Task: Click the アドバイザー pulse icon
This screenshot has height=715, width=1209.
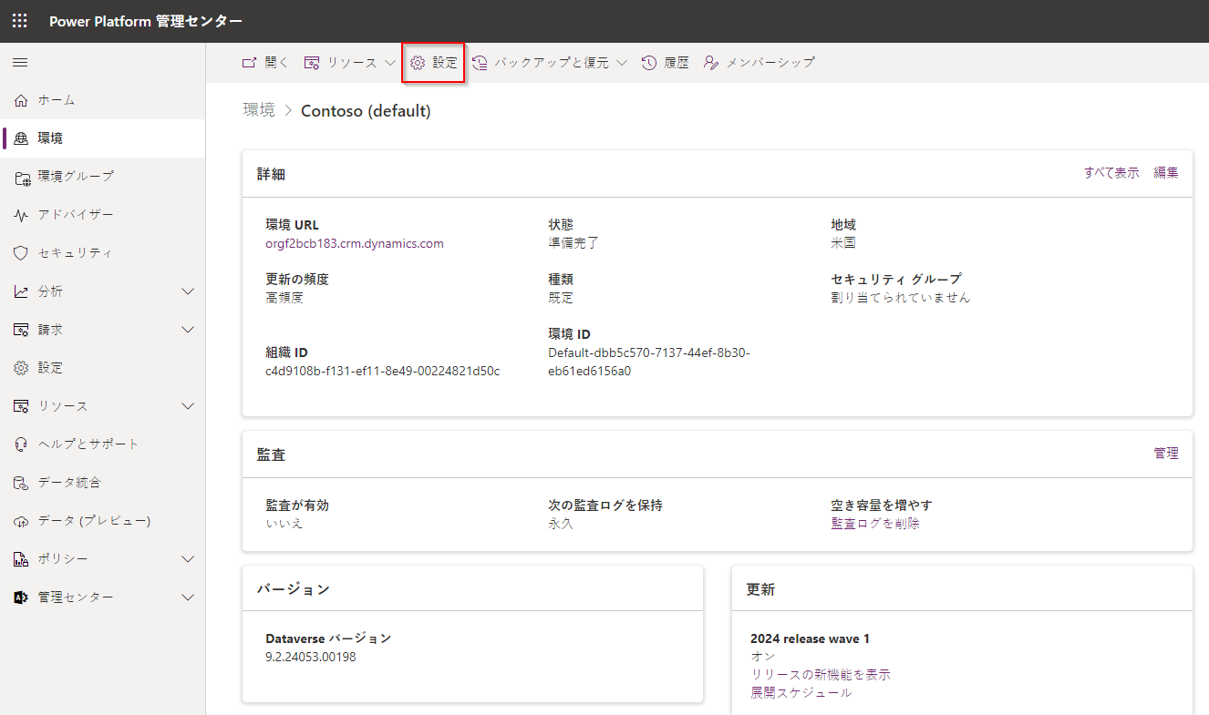Action: click(22, 215)
